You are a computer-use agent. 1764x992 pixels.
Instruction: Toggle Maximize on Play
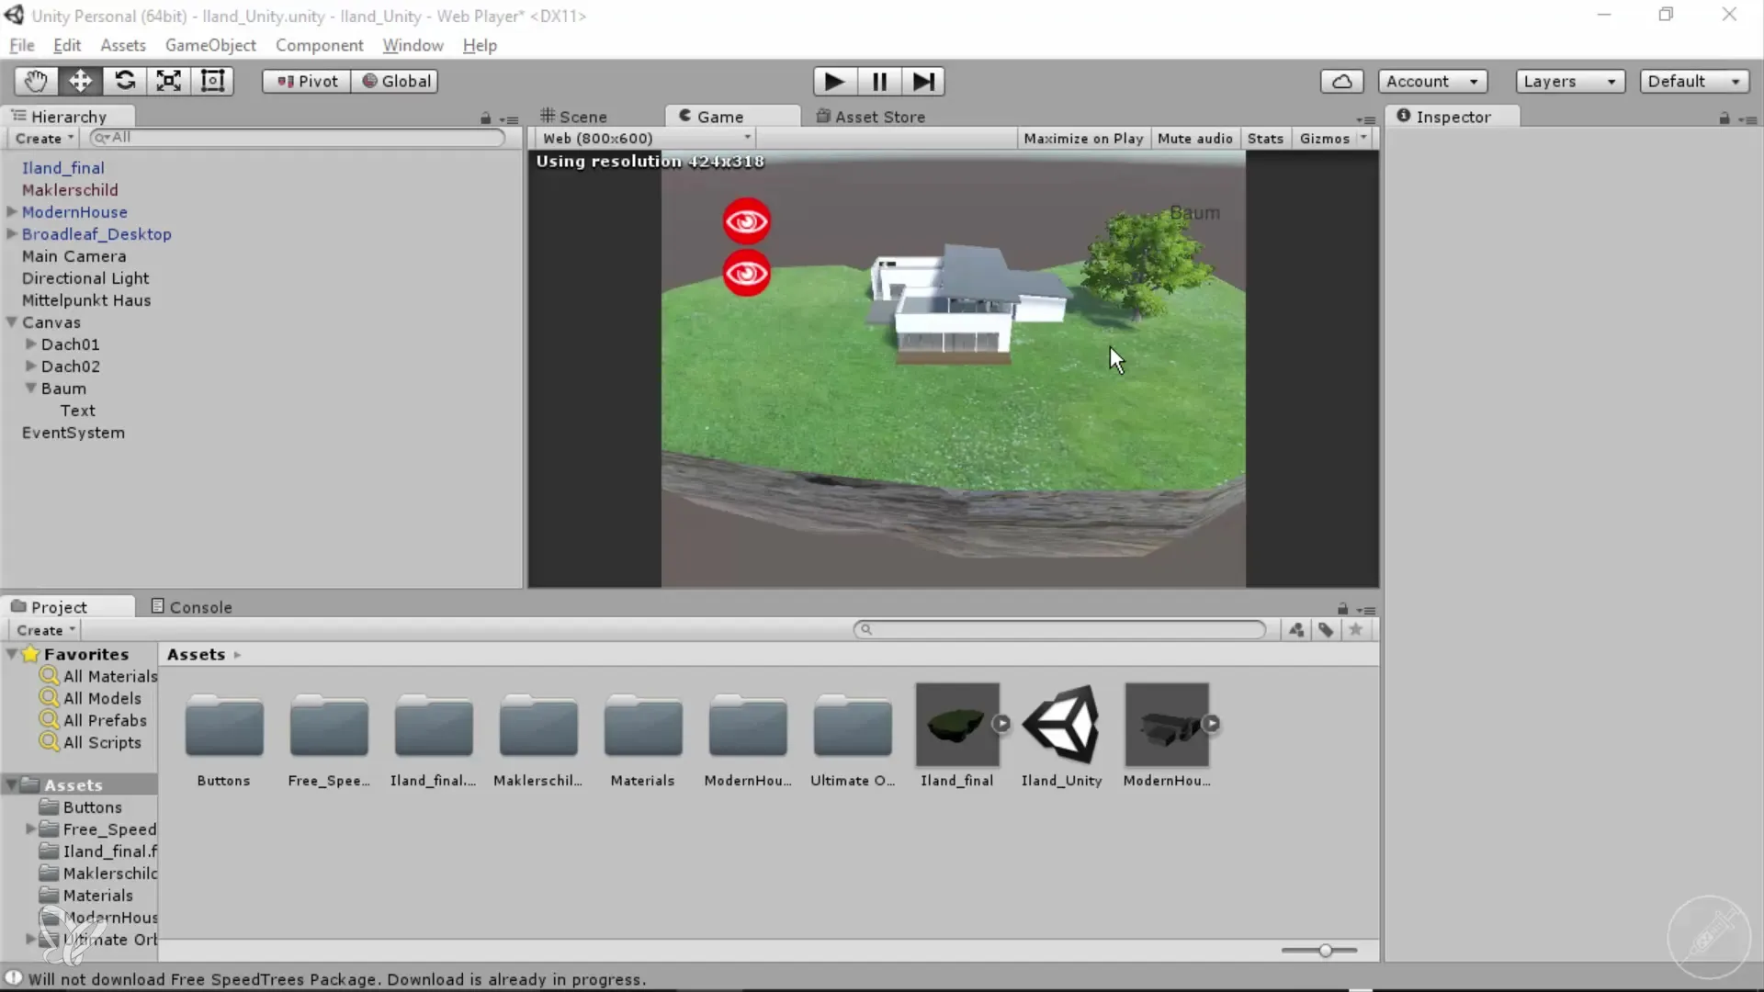pos(1083,138)
